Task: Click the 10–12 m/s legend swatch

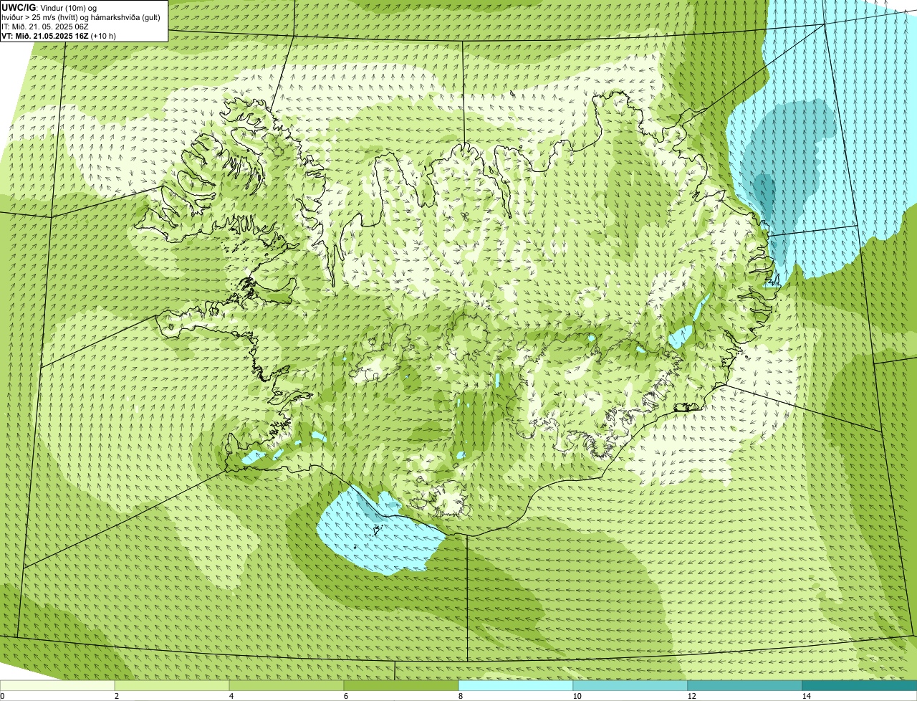Action: pyautogui.click(x=630, y=686)
